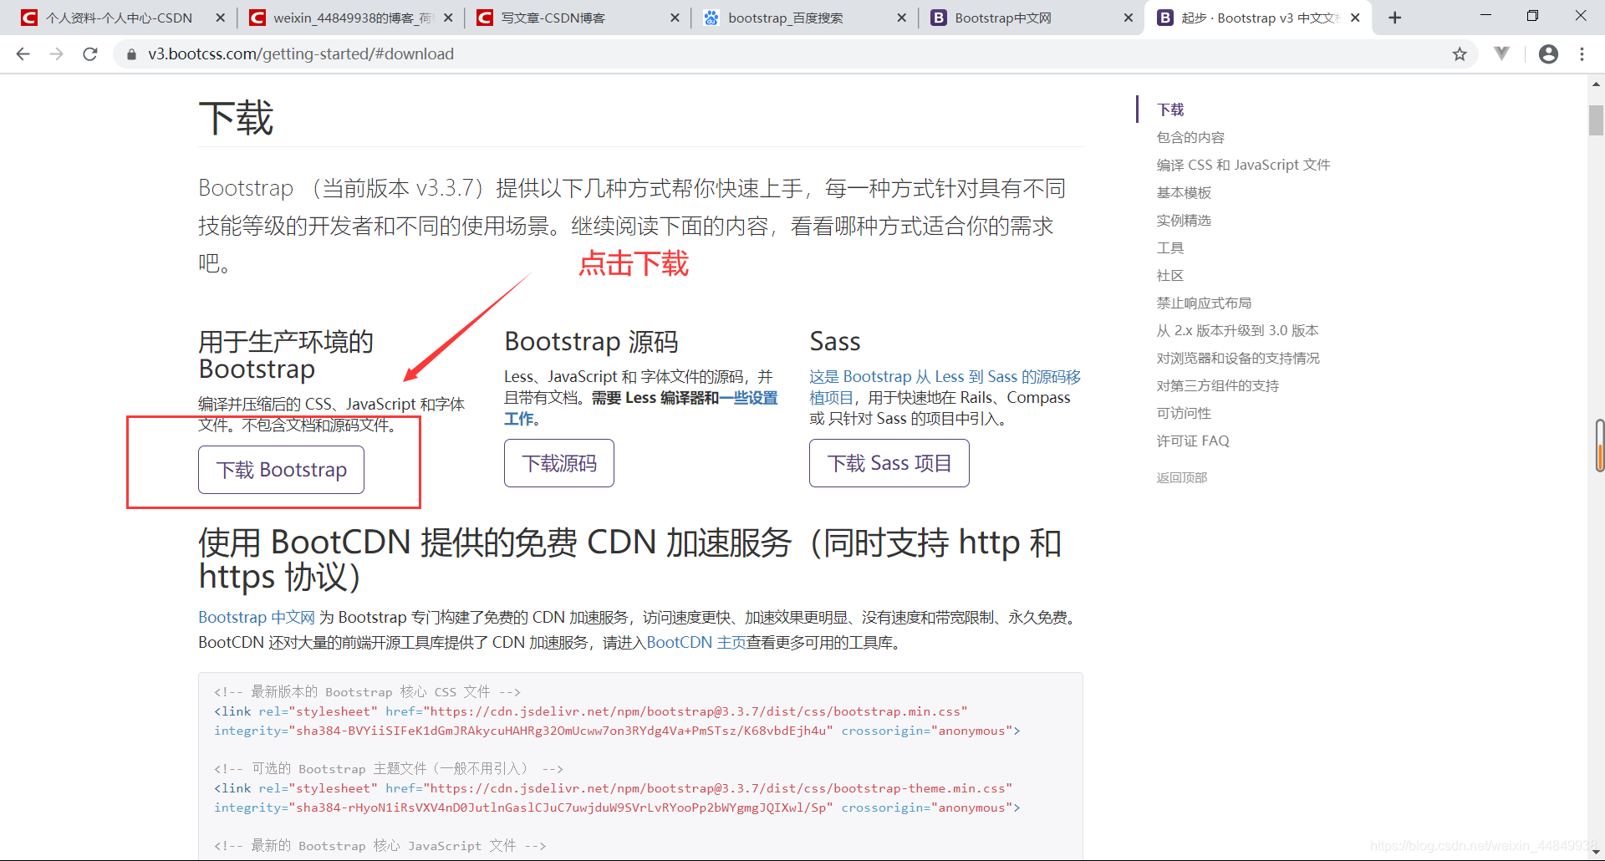
Task: Jump to 许可证 FAQ in the sidebar
Action: 1193,441
